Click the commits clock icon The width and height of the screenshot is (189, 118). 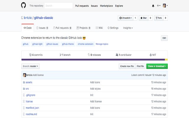click(30, 55)
